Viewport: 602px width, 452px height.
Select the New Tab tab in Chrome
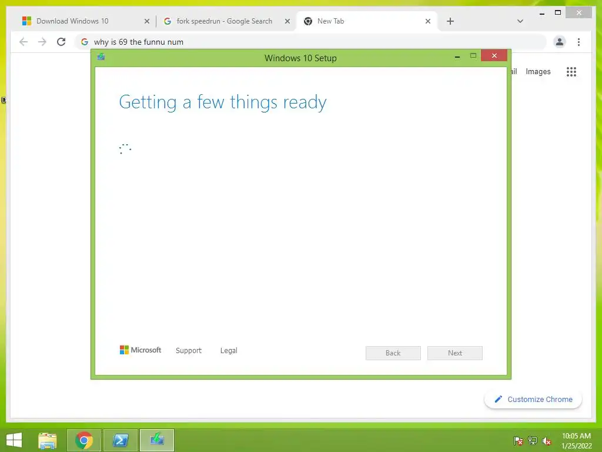pos(367,21)
